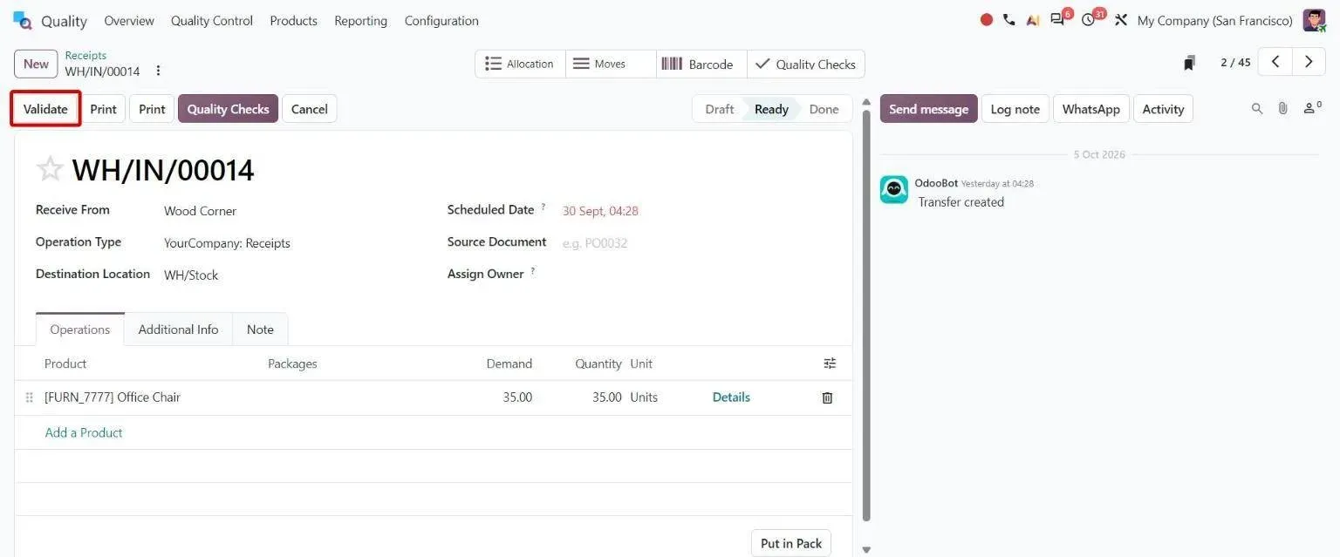Click the form's vertical scrollbar

pyautogui.click(x=865, y=314)
